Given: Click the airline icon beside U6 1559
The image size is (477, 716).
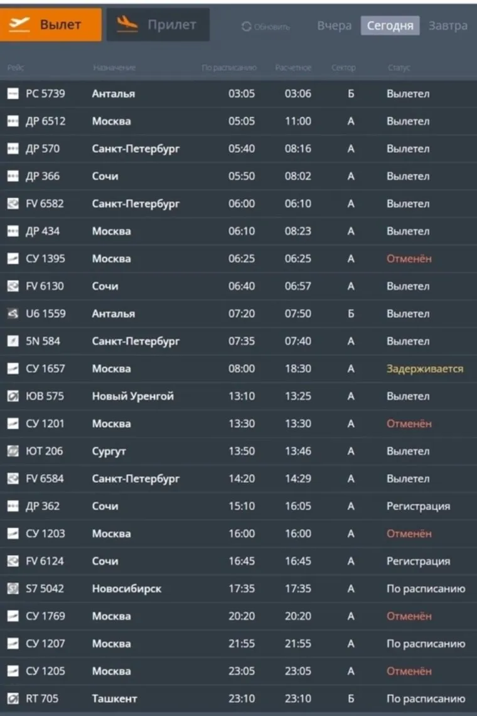Looking at the screenshot, I should click(13, 313).
